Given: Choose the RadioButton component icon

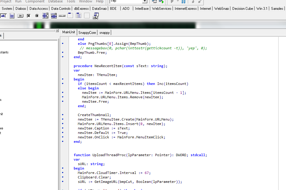Looking at the screenshot, I should click(x=37, y=16).
